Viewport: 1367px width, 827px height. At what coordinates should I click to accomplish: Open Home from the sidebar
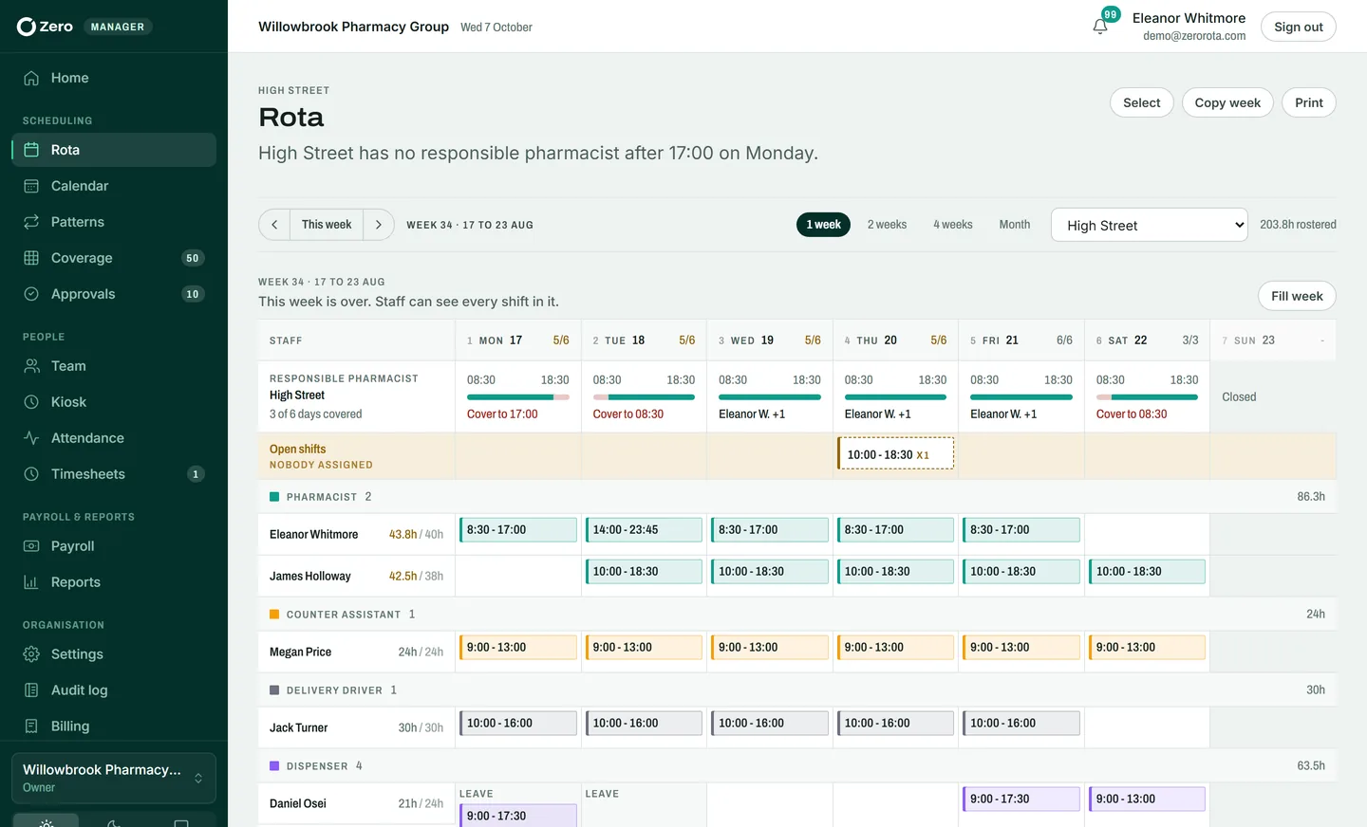(x=114, y=78)
